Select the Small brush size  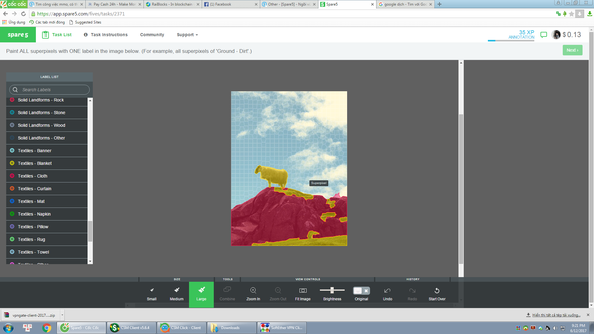click(x=152, y=294)
